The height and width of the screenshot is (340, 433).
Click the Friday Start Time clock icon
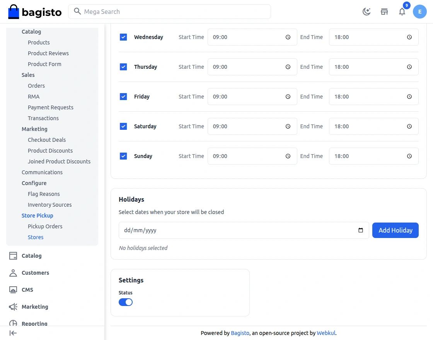coord(288,97)
